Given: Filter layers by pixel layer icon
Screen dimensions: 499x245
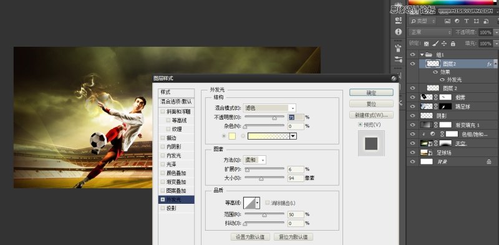Looking at the screenshot, I should [x=447, y=21].
